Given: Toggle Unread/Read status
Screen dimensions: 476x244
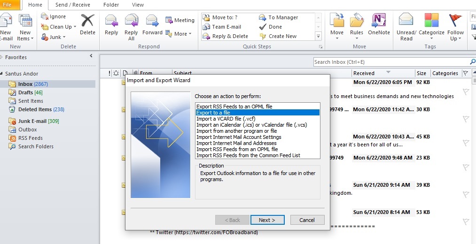Looking at the screenshot, I should coord(406,28).
